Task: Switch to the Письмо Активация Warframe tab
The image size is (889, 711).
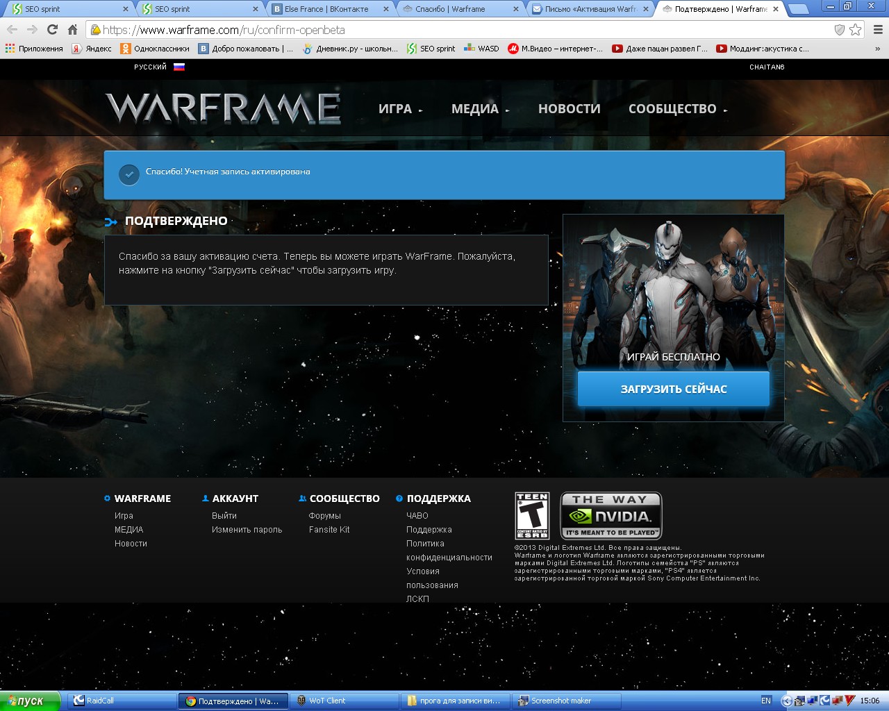Action: point(588,9)
